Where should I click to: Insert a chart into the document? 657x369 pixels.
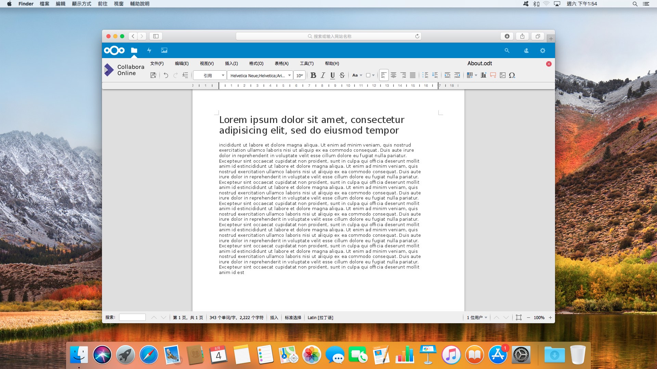(x=484, y=75)
